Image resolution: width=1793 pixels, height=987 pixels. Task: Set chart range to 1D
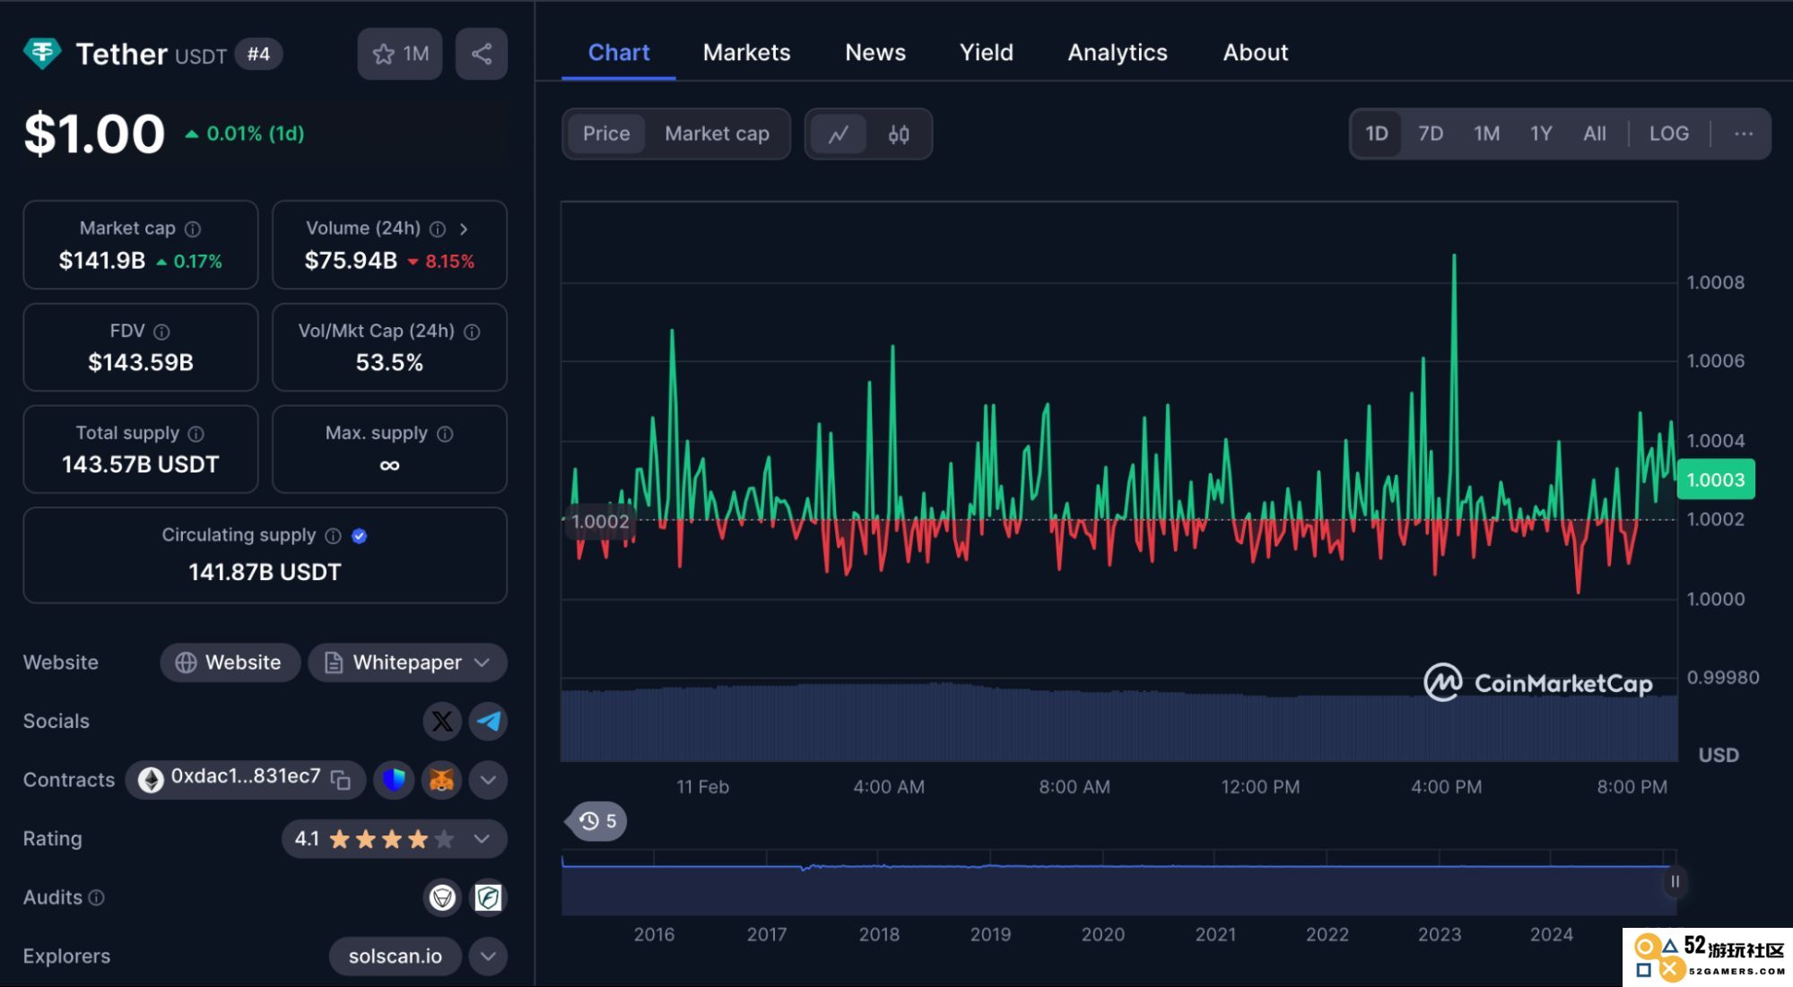(1377, 134)
